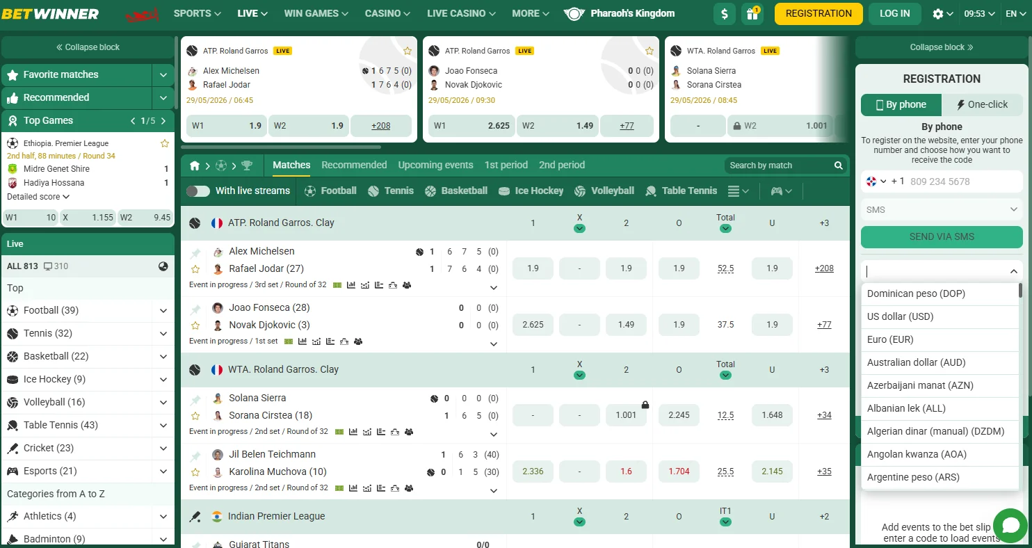
Task: Pick odds 2.336 for Jil Belen Teichmann
Action: 533,472
